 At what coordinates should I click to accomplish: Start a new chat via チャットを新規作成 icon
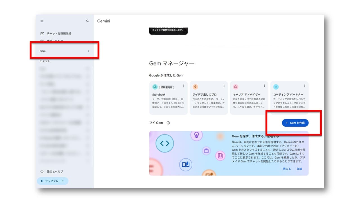pyautogui.click(x=42, y=33)
